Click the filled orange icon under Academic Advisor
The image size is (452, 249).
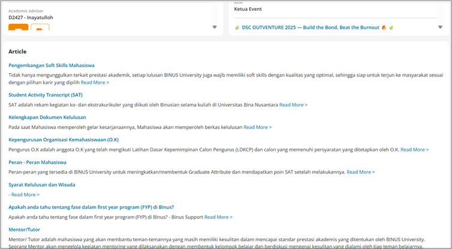tap(18, 29)
